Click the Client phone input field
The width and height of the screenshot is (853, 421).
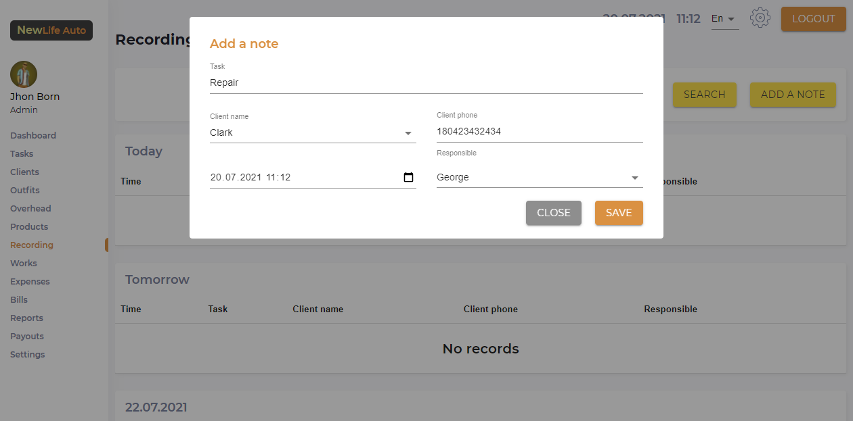pos(539,132)
